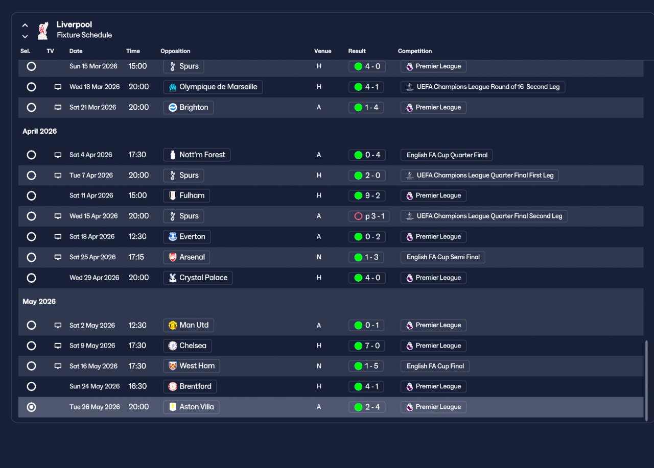
Task: Select the Arsenal fixture radio button
Action: (31, 257)
